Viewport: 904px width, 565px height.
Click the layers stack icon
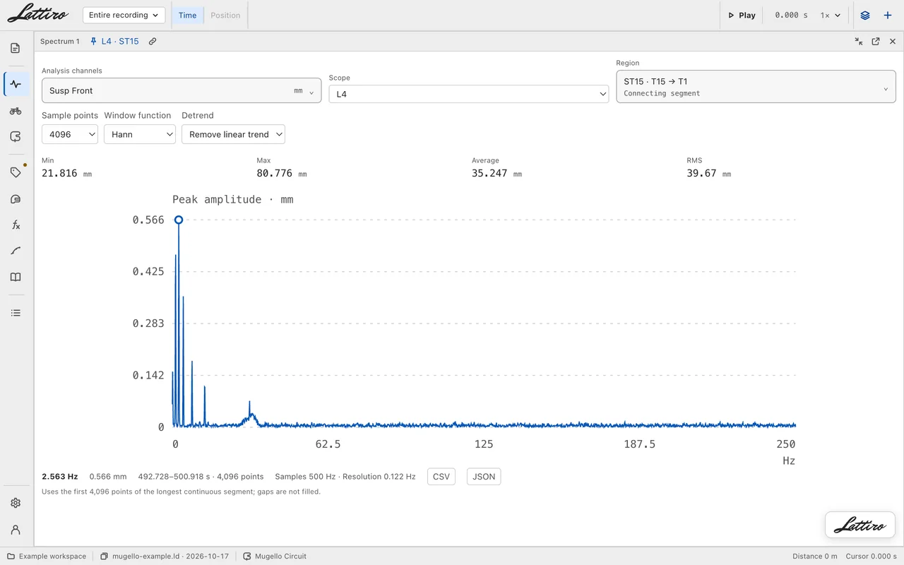click(x=865, y=15)
